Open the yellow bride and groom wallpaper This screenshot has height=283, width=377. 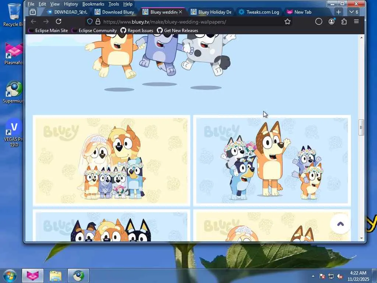111,161
